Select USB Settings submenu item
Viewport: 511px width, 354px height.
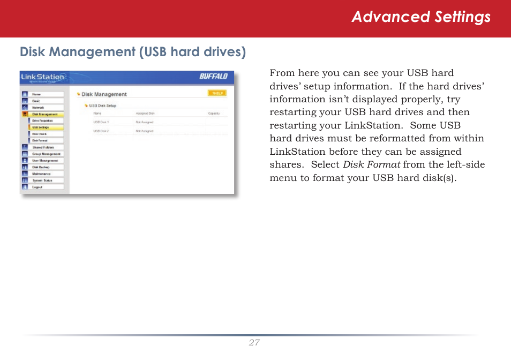46,127
